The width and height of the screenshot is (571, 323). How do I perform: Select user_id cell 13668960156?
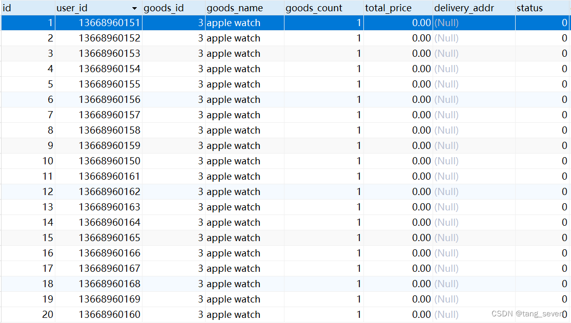tap(99, 100)
